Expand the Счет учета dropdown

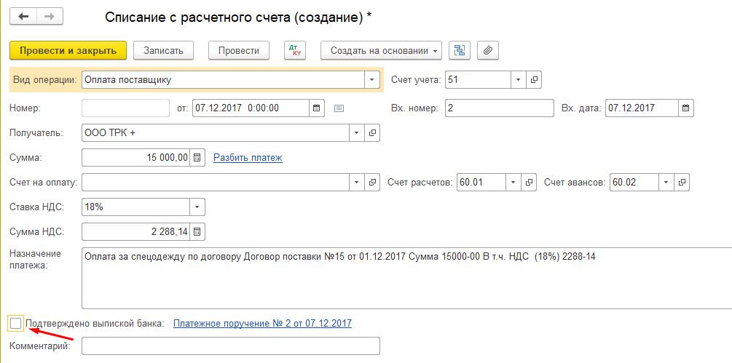pos(518,80)
